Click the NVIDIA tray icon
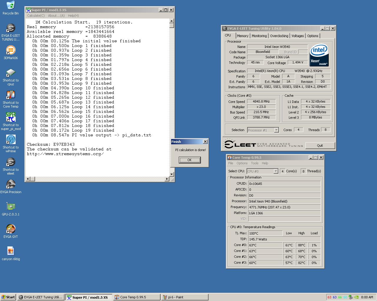Screen dimensions: 377x301 coord(356,297)
